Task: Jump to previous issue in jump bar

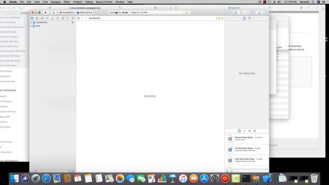Action: coord(217,18)
